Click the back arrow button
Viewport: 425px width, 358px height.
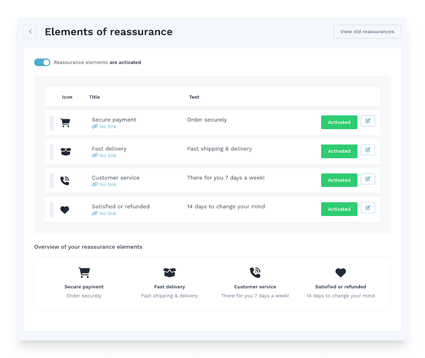point(31,32)
